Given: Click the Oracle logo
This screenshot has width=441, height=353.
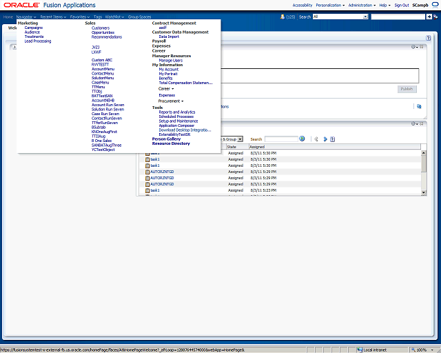Looking at the screenshot, I should pyautogui.click(x=21, y=5).
